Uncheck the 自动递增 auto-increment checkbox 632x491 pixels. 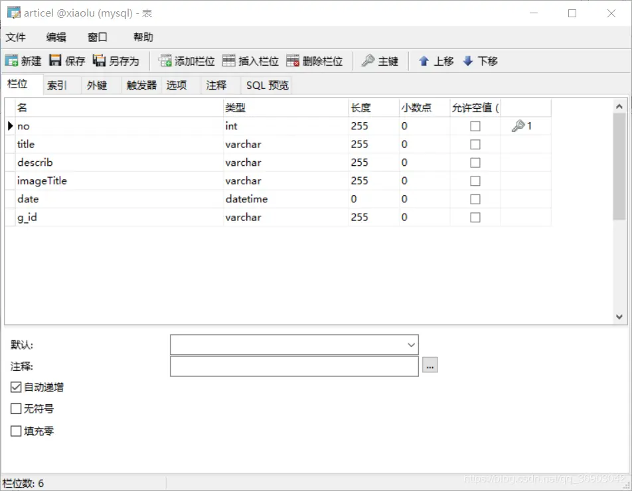tap(16, 387)
